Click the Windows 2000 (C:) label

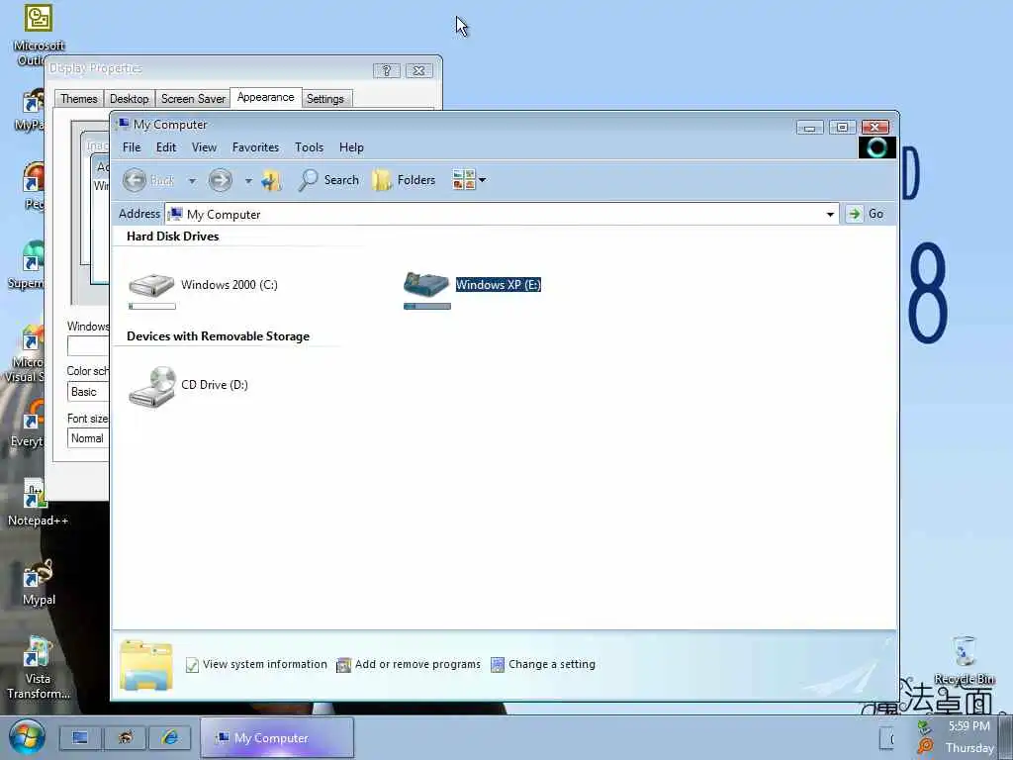(230, 285)
